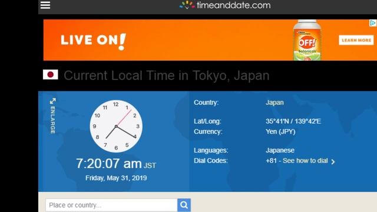Click the Japan flag icon
This screenshot has width=377, height=212.
[x=51, y=75]
